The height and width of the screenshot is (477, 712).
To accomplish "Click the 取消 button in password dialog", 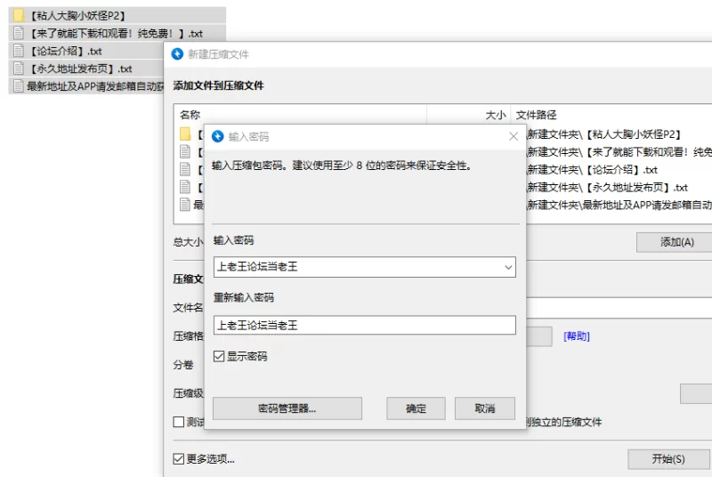I will [x=484, y=408].
